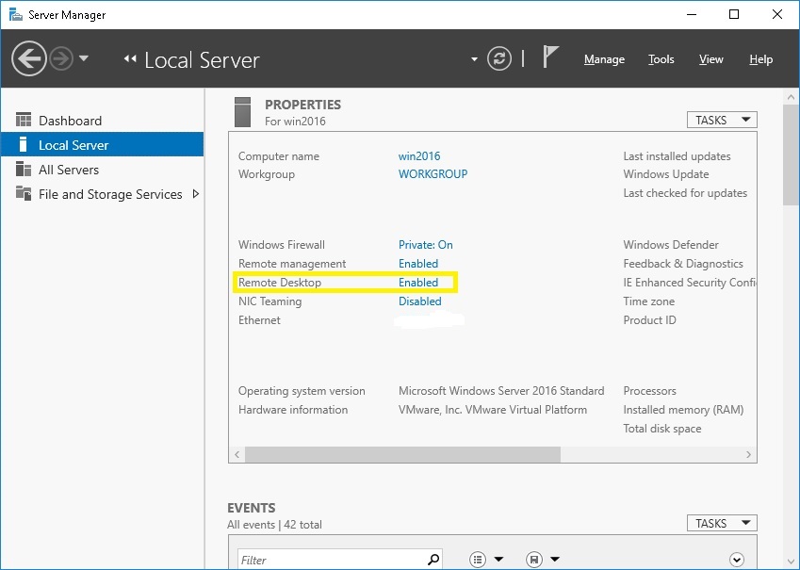800x570 pixels.
Task: Click the Server Manager title bar icon
Action: pyautogui.click(x=16, y=14)
